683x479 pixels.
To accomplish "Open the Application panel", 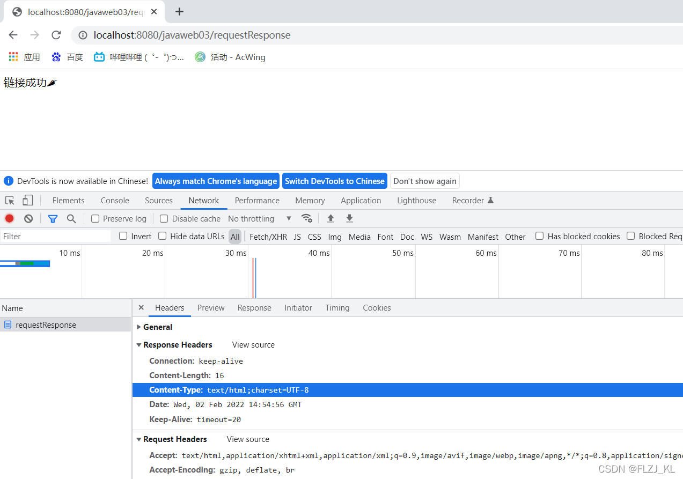I will (361, 200).
